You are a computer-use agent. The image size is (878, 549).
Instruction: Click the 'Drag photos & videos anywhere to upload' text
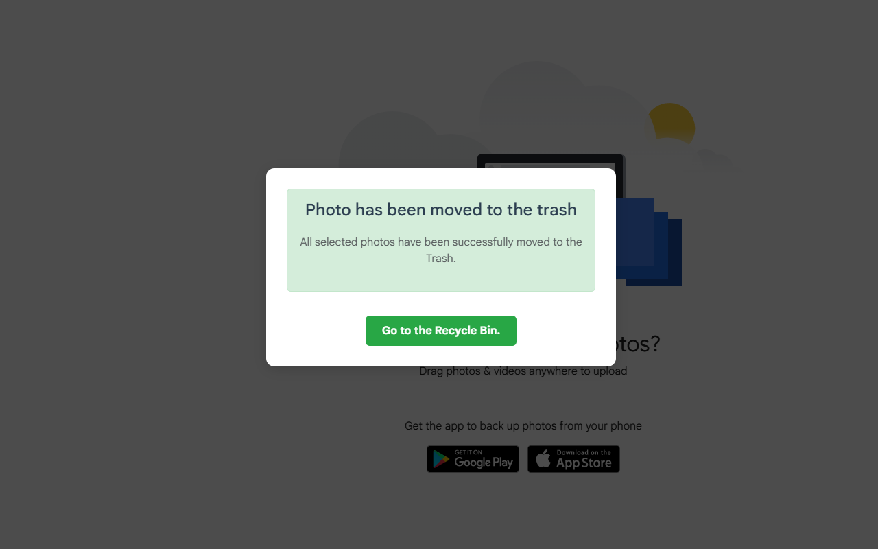(x=523, y=371)
